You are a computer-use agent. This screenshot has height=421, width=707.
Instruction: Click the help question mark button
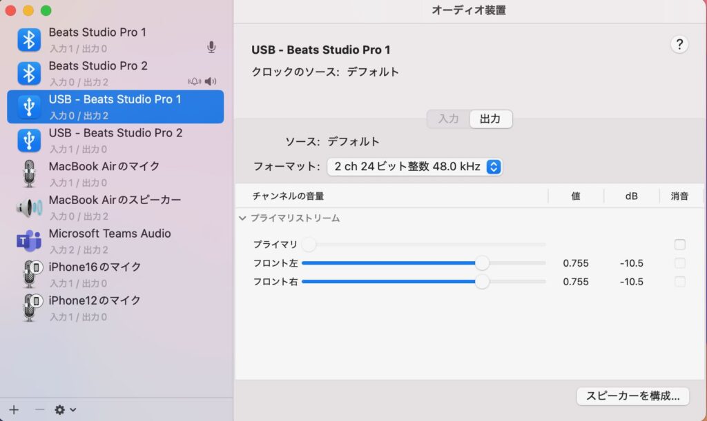(x=679, y=45)
